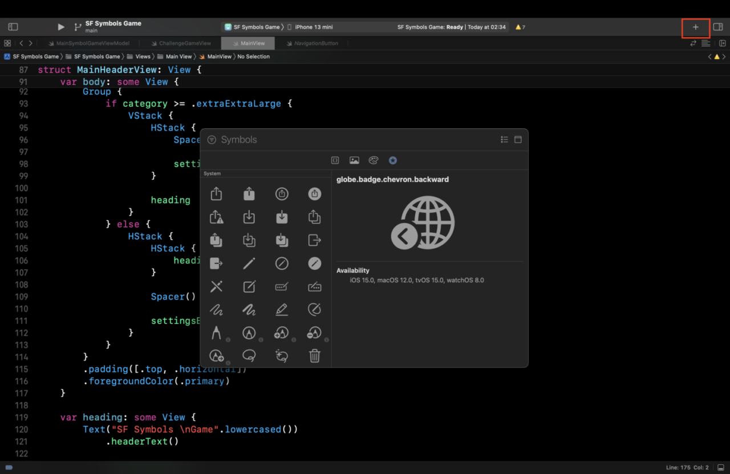This screenshot has height=474, width=730.
Task: Toggle the debug area at bottom right
Action: 720,468
